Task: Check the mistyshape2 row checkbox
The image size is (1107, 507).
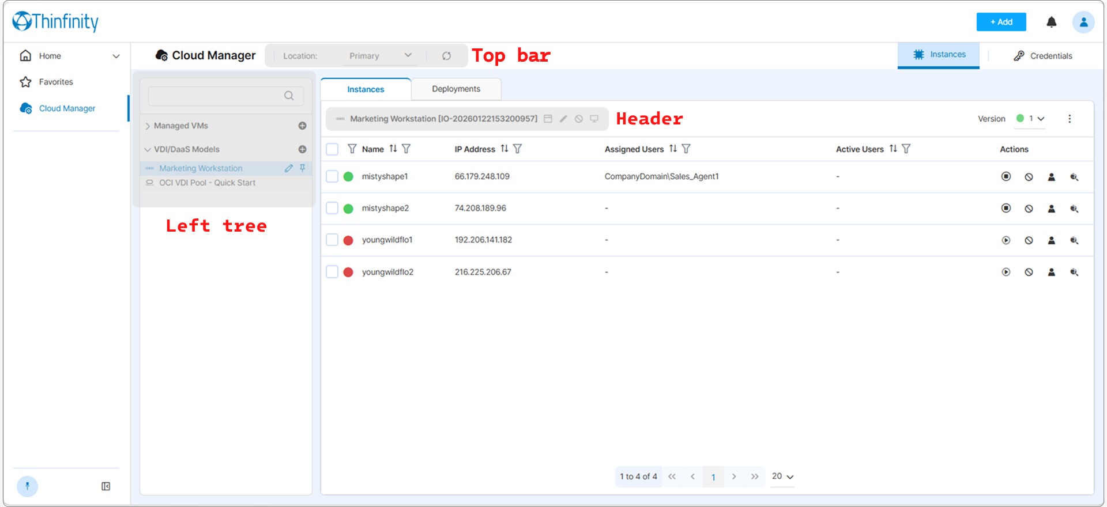Action: tap(332, 208)
